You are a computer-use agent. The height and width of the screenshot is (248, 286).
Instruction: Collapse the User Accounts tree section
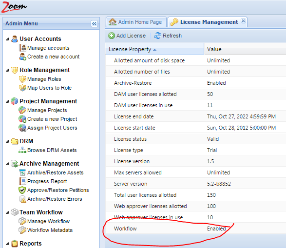pyautogui.click(x=7, y=39)
